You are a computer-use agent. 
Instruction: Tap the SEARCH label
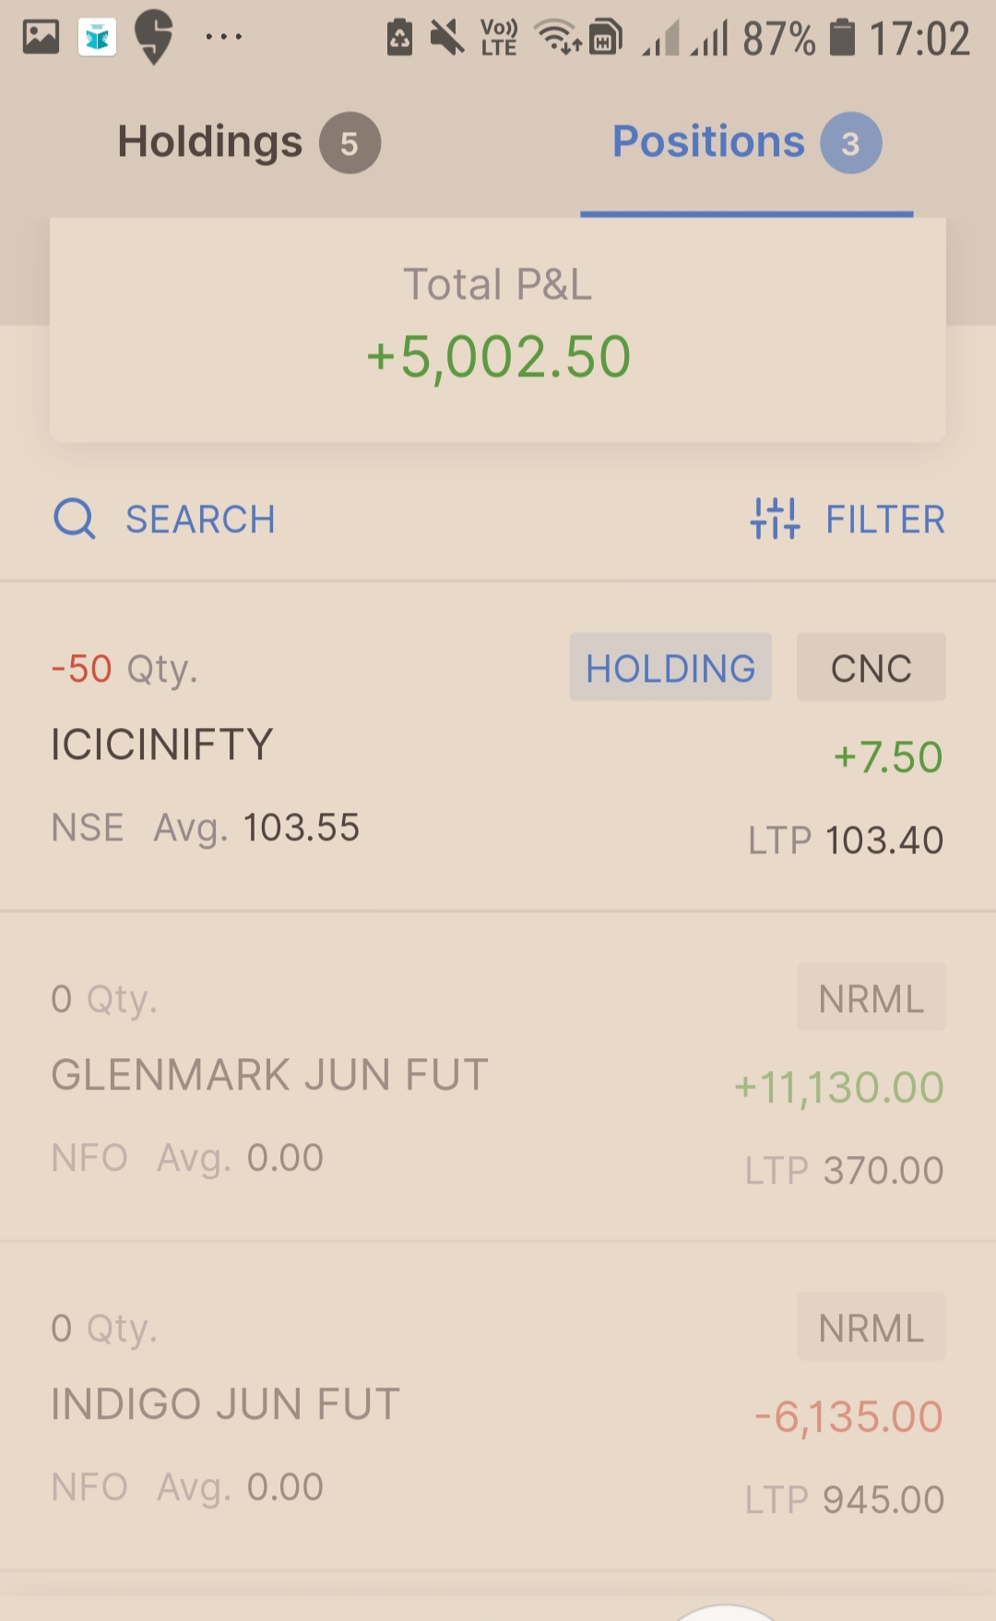pyautogui.click(x=200, y=519)
